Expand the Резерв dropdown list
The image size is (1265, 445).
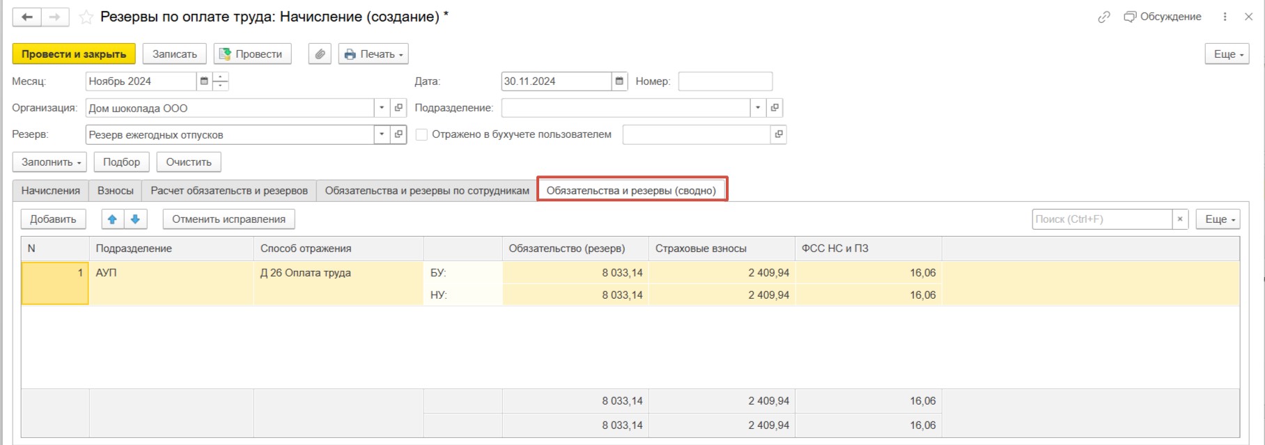pos(381,134)
